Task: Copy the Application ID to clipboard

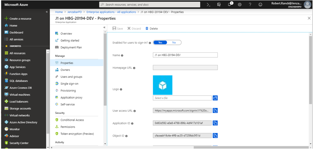Action: [215, 123]
